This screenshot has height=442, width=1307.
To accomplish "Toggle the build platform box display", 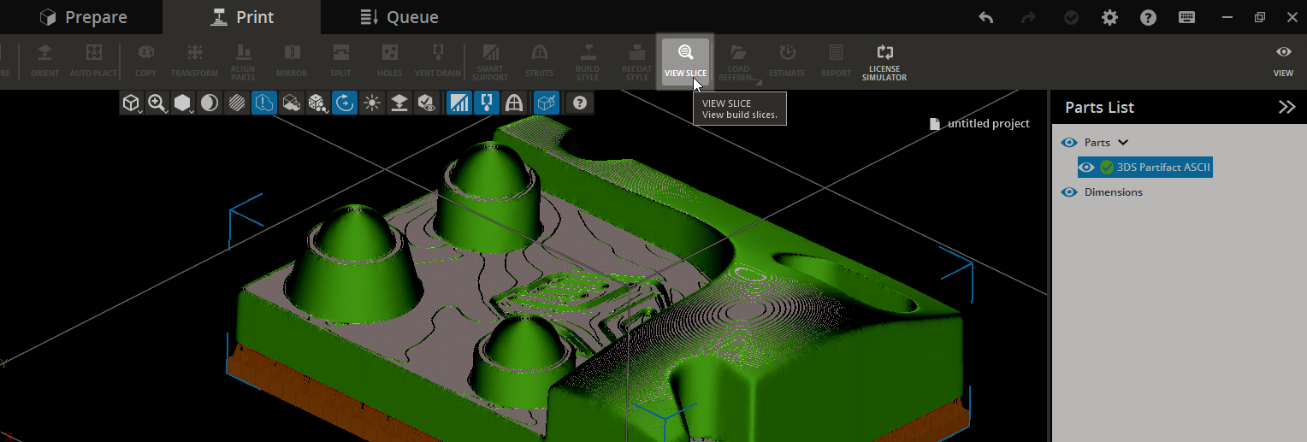I will click(290, 103).
